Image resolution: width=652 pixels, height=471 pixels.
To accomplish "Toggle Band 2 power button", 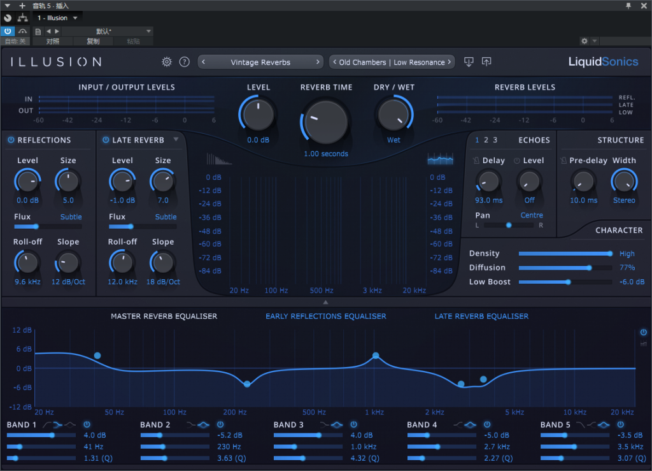I will 220,424.
